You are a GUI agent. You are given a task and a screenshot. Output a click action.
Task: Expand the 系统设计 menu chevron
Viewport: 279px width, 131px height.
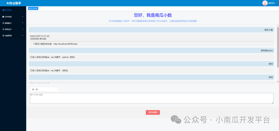22,29
